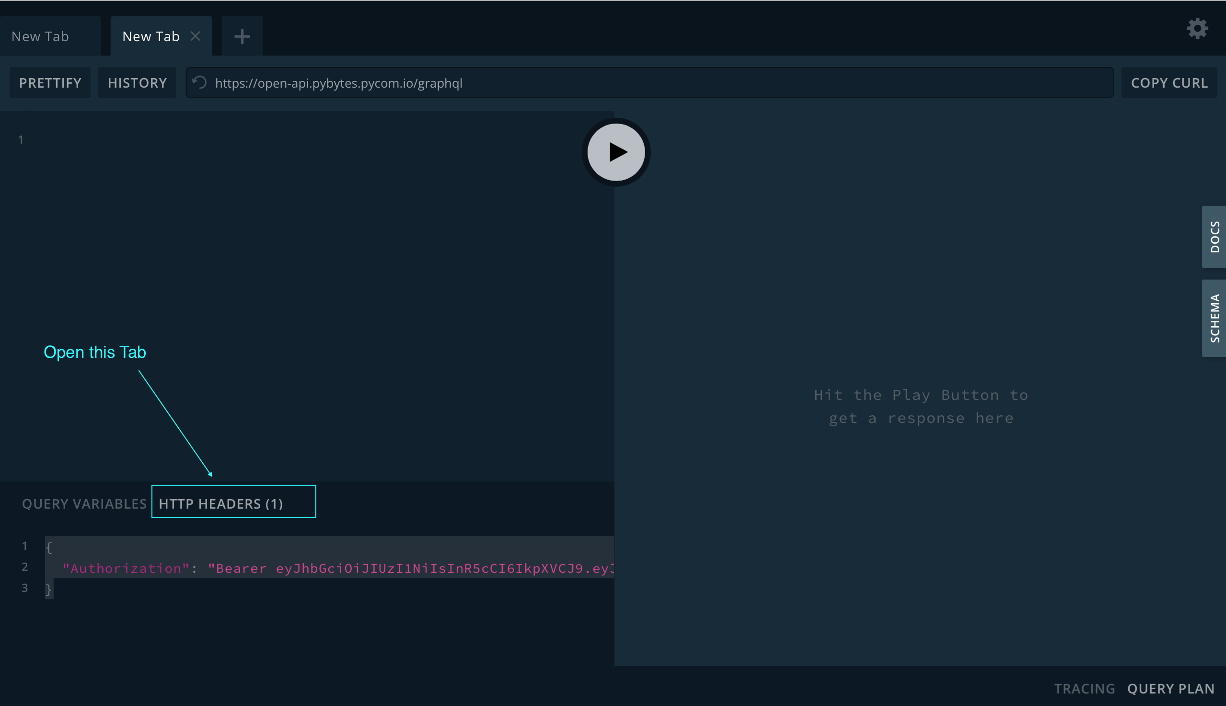1226x706 pixels.
Task: Select the active second New Tab
Action: 150,36
